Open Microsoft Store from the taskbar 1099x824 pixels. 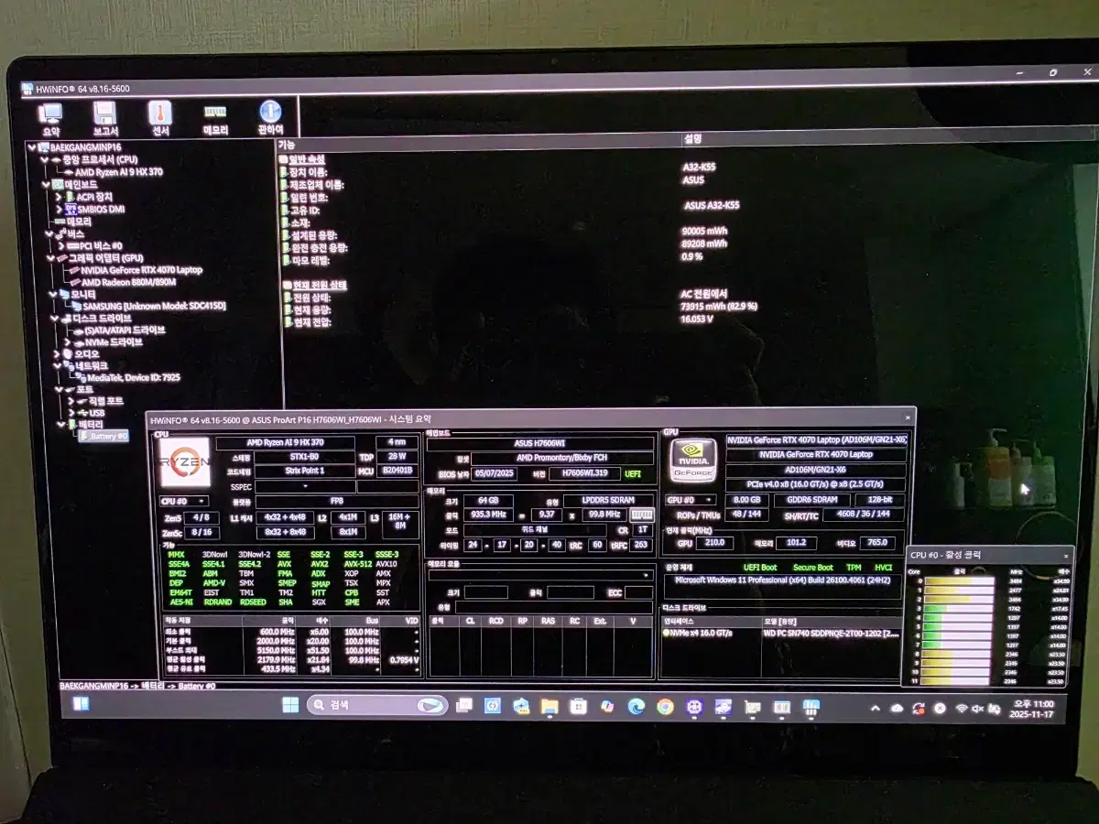578,707
